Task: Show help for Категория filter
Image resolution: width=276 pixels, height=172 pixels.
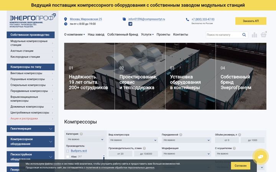Action: pyautogui.click(x=81, y=134)
